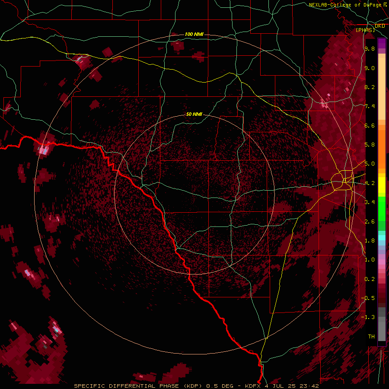
Task: Pick the pale peach swatch on the color bar
Action: click(x=382, y=89)
